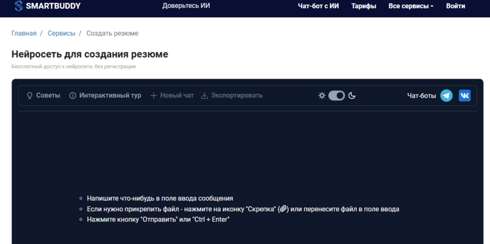The width and height of the screenshot is (490, 244).
Task: Open the Тарифы menu item
Action: (364, 6)
